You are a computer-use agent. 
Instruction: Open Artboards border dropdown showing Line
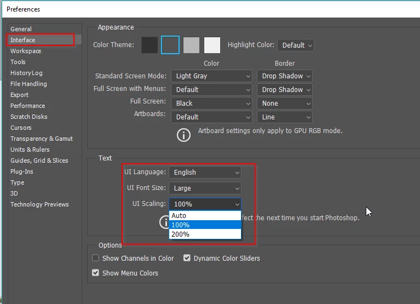(285, 117)
